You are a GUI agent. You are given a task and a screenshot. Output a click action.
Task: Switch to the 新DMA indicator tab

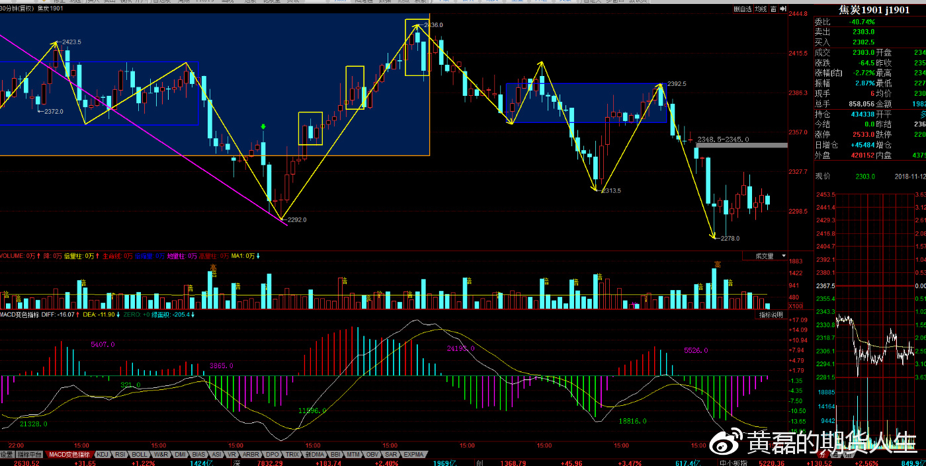coord(314,455)
